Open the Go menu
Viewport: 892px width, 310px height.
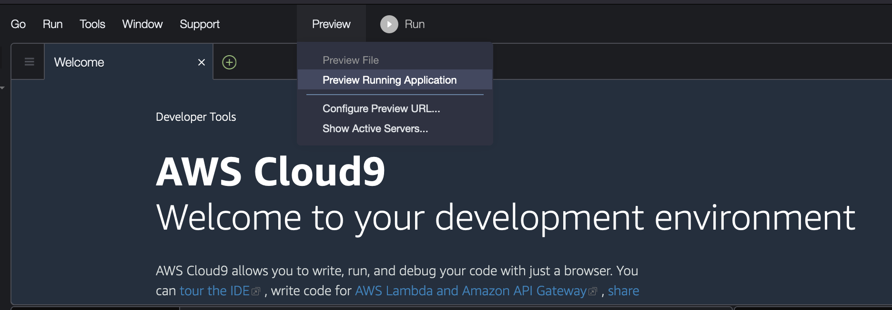click(x=18, y=24)
